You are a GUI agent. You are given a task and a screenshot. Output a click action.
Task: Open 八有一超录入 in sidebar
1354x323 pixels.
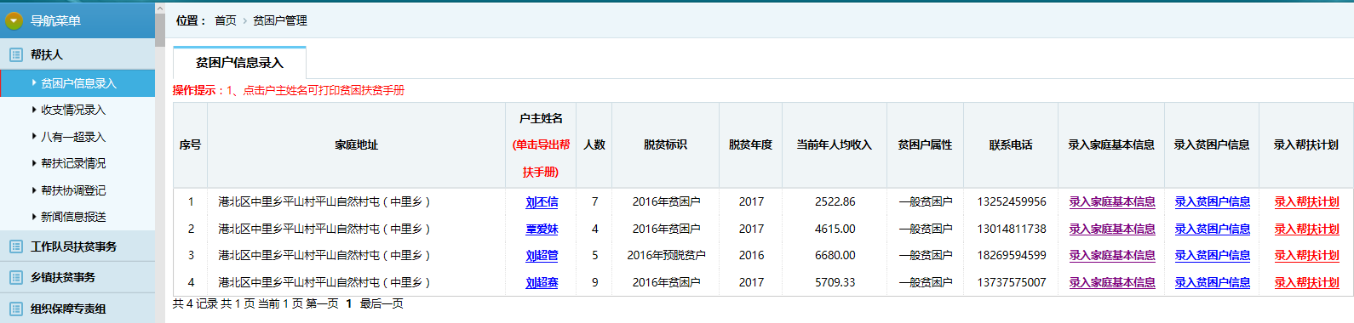(73, 137)
